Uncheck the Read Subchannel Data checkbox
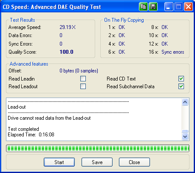The height and width of the screenshot is (173, 195). click(x=181, y=86)
